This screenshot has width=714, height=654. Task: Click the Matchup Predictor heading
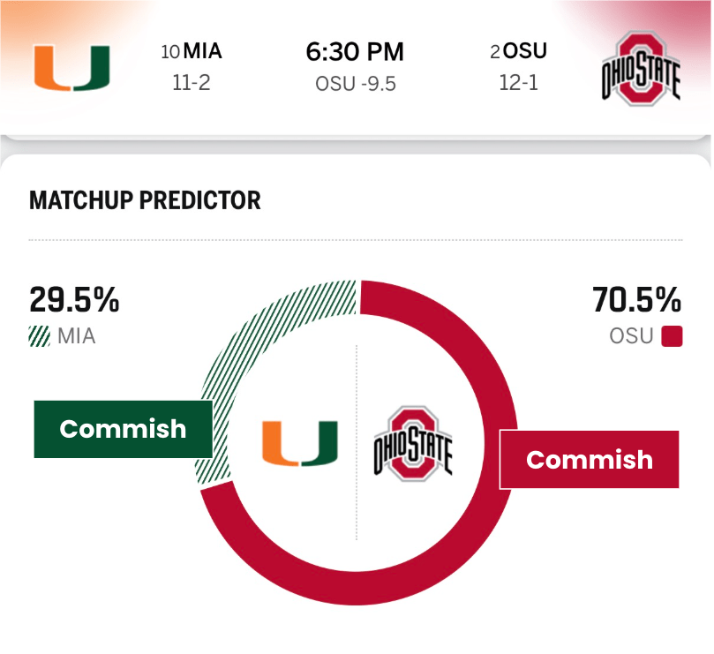[145, 200]
